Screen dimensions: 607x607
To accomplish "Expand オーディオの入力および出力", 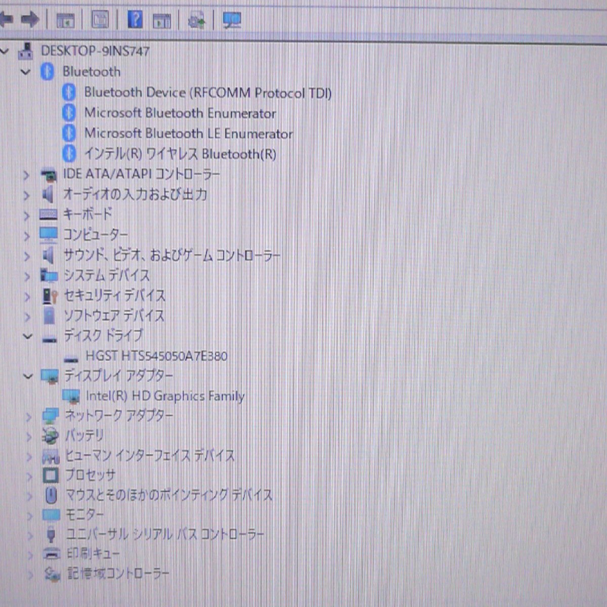I will (26, 195).
